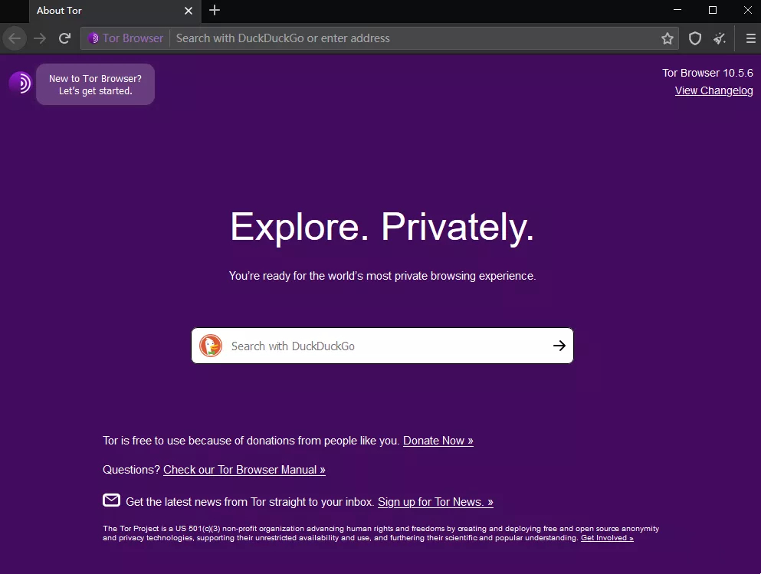Image resolution: width=761 pixels, height=574 pixels.
Task: Open the View Changelog link
Action: coord(714,90)
